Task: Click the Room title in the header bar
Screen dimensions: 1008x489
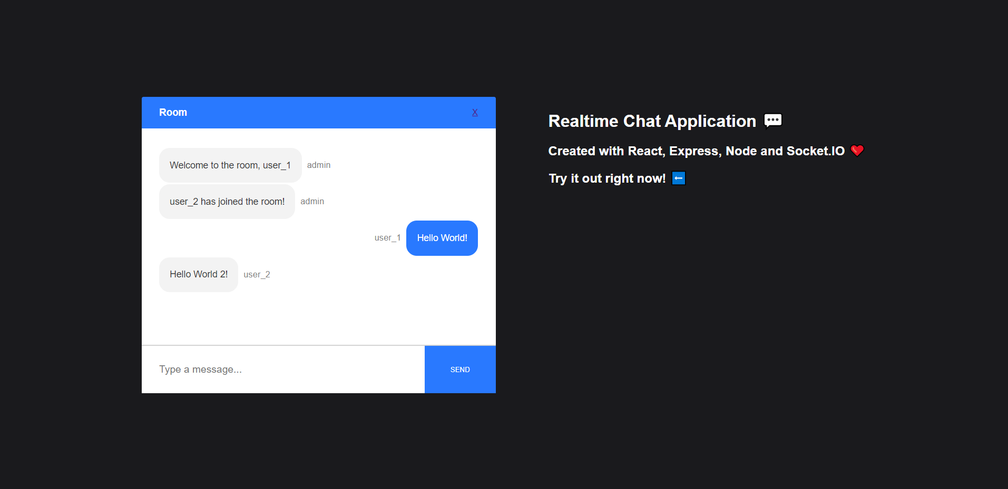Action: pyautogui.click(x=173, y=112)
